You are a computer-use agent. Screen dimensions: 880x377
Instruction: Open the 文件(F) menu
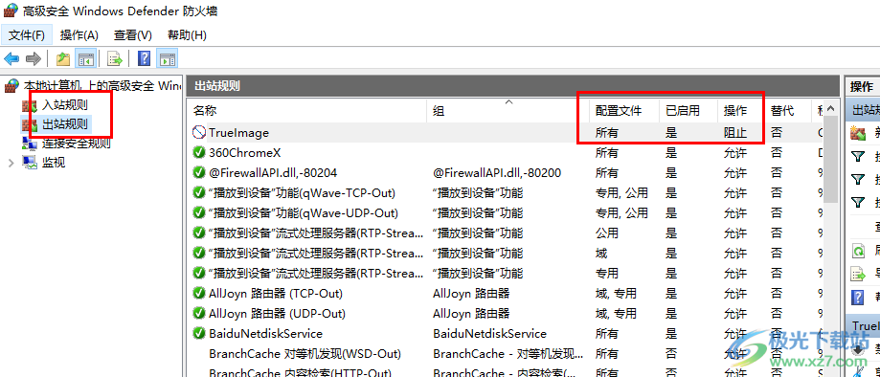[x=27, y=35]
